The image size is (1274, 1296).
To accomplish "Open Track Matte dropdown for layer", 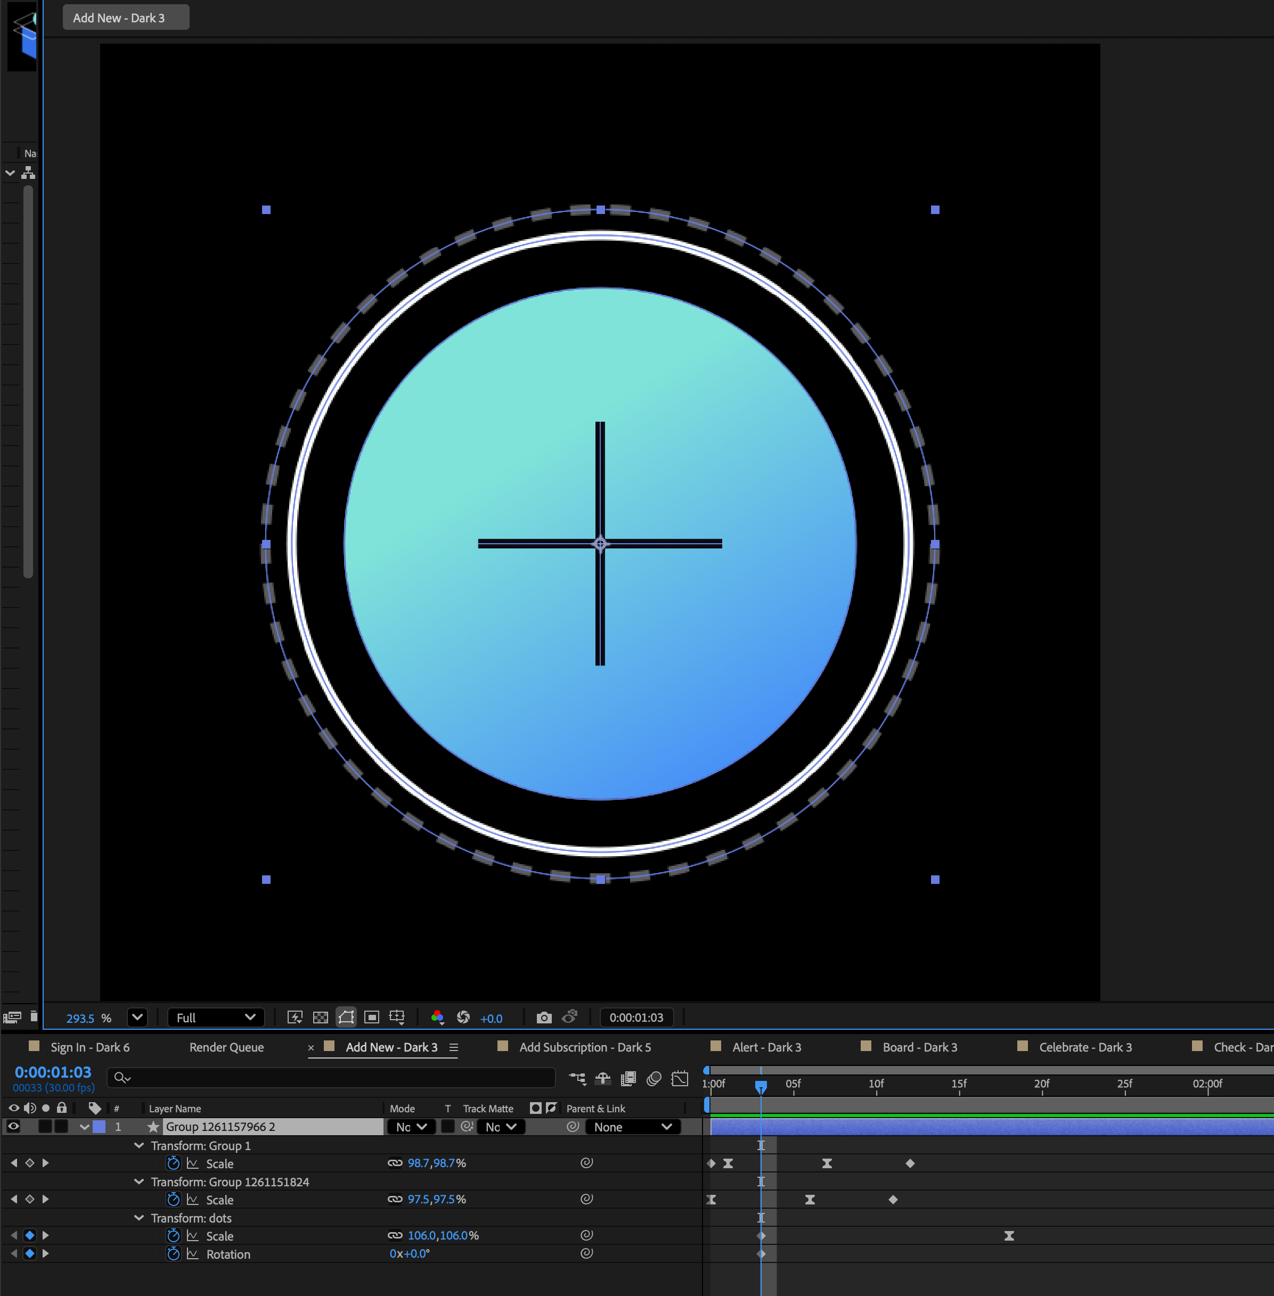I will click(x=501, y=1127).
